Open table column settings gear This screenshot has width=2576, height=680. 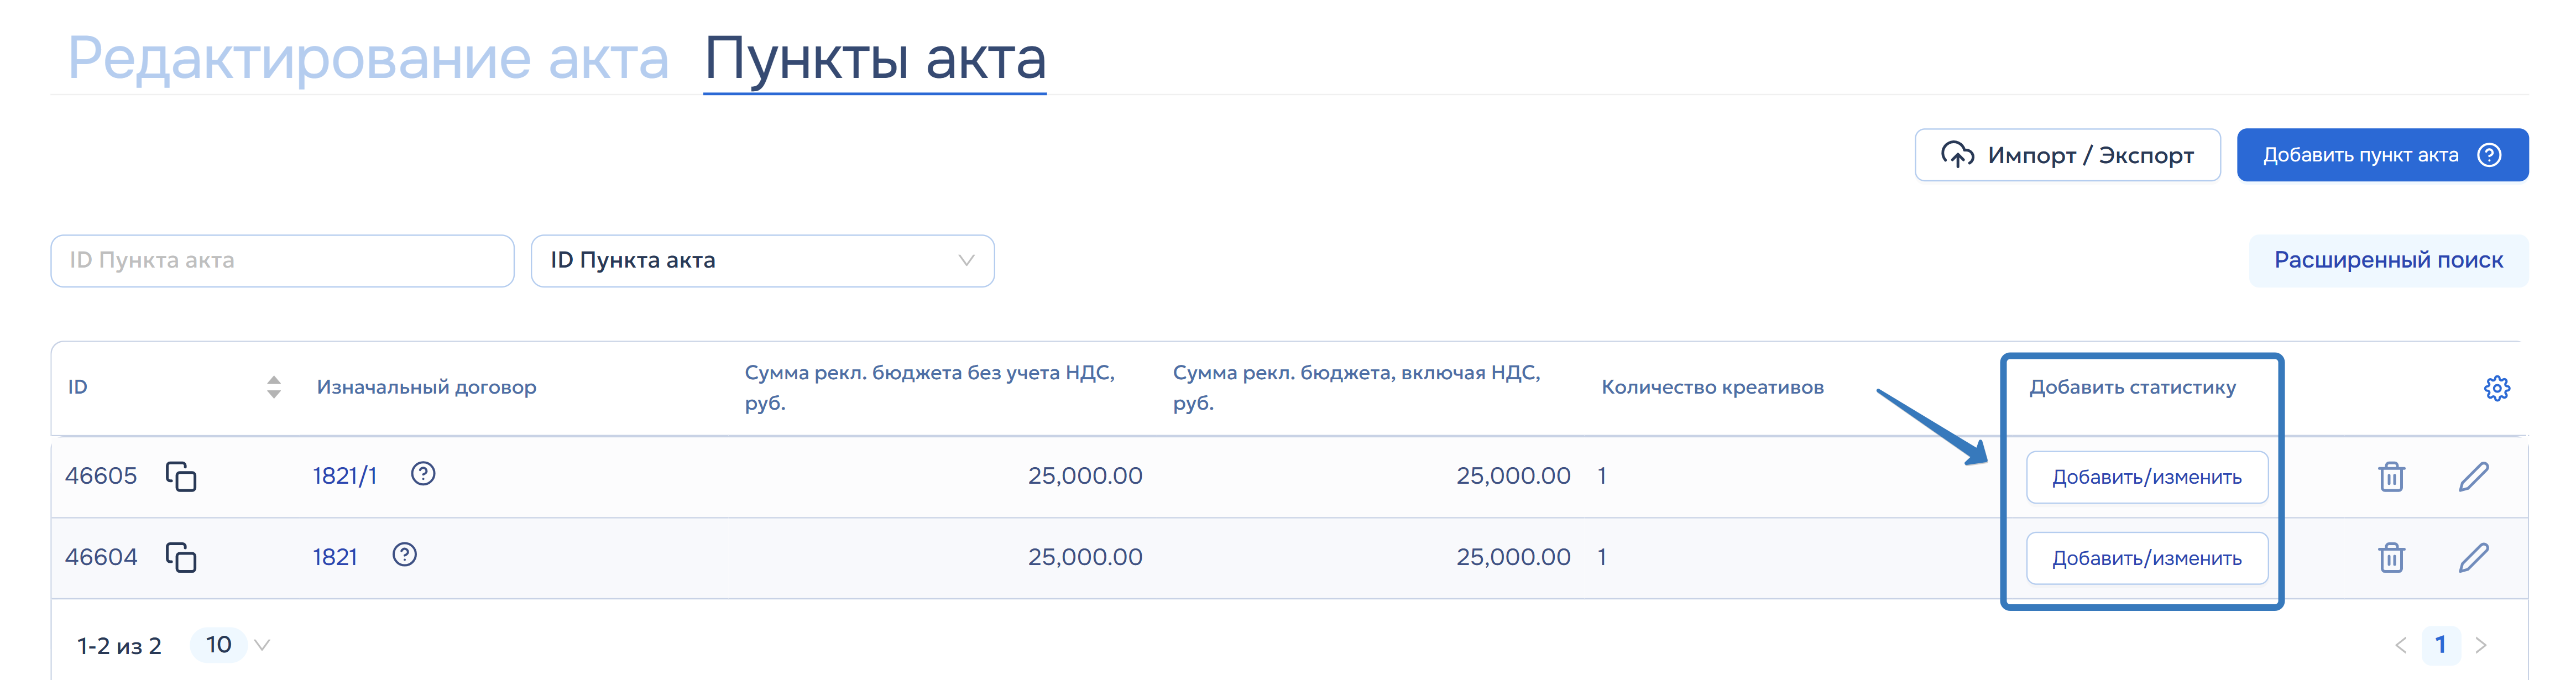2496,388
